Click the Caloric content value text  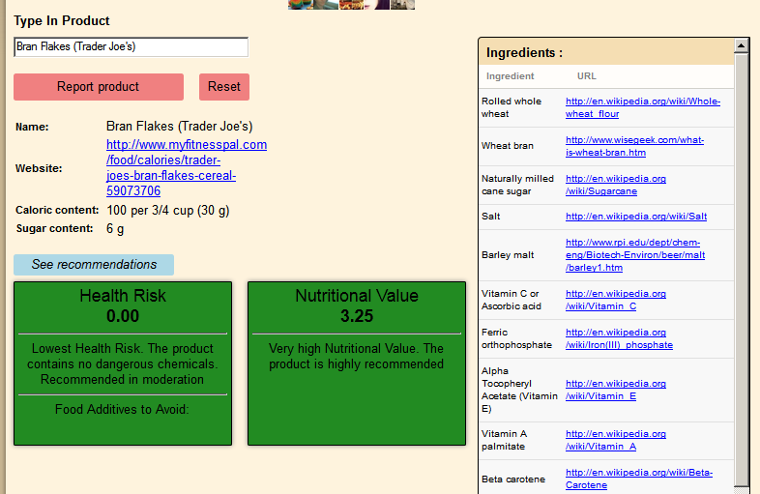coord(167,211)
